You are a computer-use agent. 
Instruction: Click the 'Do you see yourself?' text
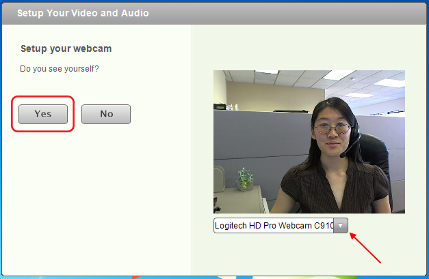(x=60, y=69)
